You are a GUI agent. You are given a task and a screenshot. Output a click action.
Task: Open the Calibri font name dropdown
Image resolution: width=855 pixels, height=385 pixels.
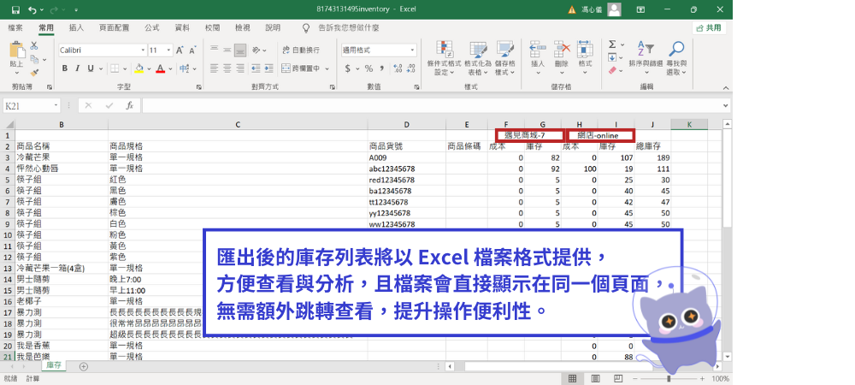tap(143, 50)
